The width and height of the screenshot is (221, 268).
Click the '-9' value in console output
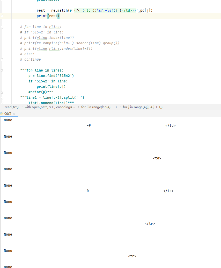(89, 126)
